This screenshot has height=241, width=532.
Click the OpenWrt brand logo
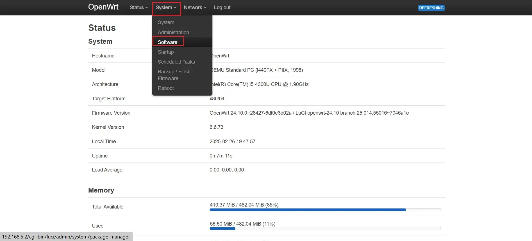(103, 7)
